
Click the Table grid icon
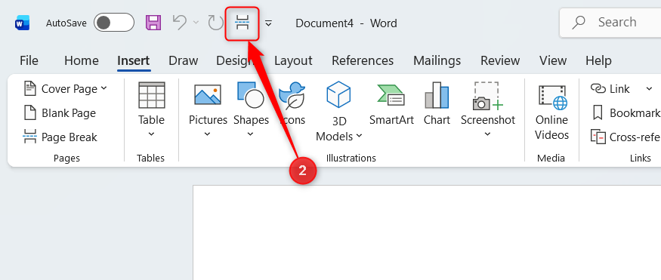pyautogui.click(x=151, y=95)
